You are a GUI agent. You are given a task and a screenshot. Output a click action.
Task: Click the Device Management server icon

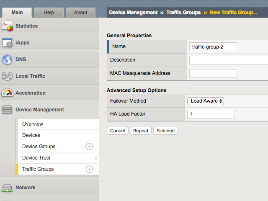(x=7, y=110)
